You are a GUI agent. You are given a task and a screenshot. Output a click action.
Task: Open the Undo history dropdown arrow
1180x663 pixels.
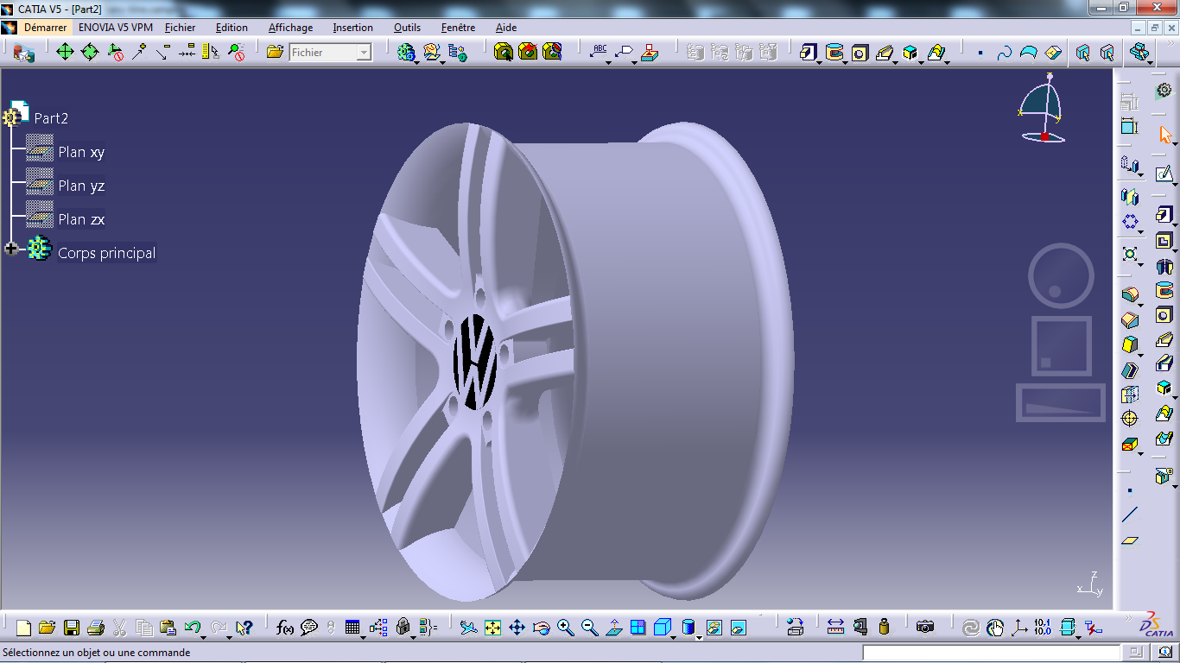(204, 638)
